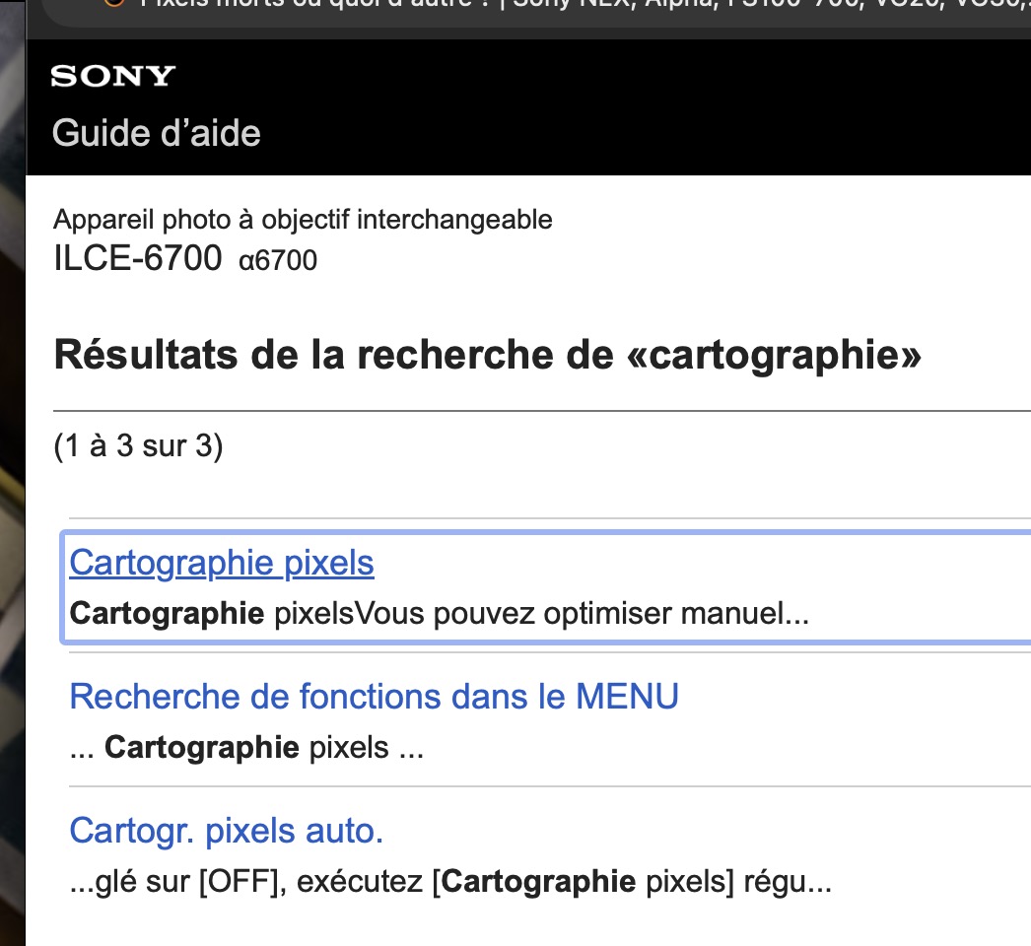Click the snippet mentioning [OFF] setting
The height and width of the screenshot is (946, 1031).
coord(450,881)
